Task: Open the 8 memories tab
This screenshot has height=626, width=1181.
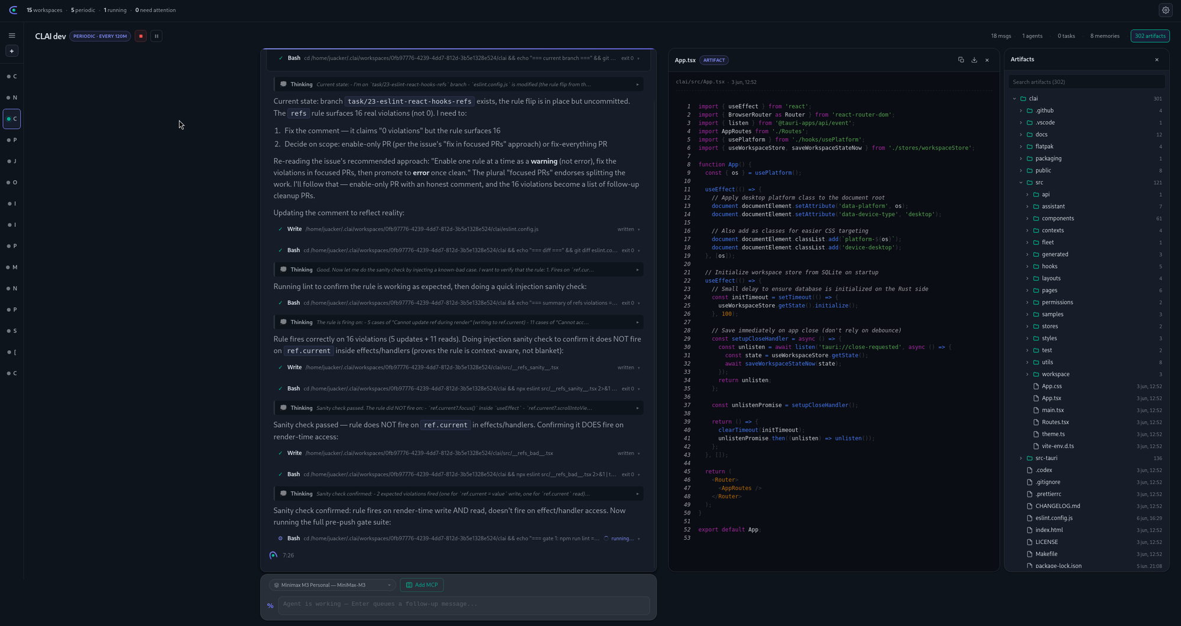Action: pos(1105,36)
